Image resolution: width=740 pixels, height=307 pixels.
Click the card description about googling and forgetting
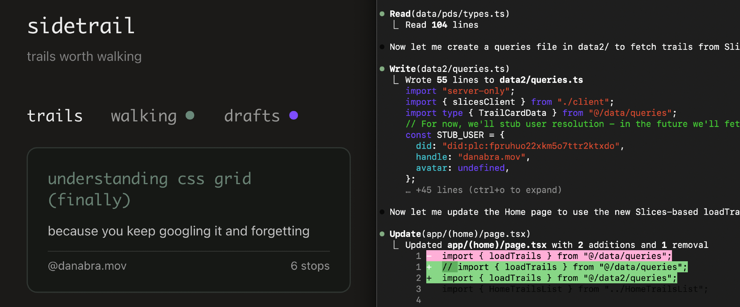pos(179,231)
